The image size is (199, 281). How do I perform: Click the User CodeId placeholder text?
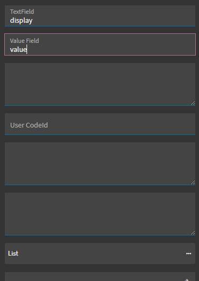pyautogui.click(x=29, y=125)
